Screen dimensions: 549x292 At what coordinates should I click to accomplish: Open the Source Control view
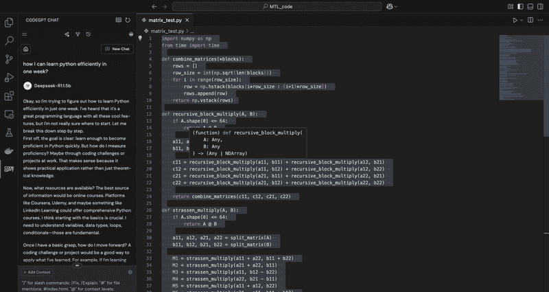pos(9,59)
